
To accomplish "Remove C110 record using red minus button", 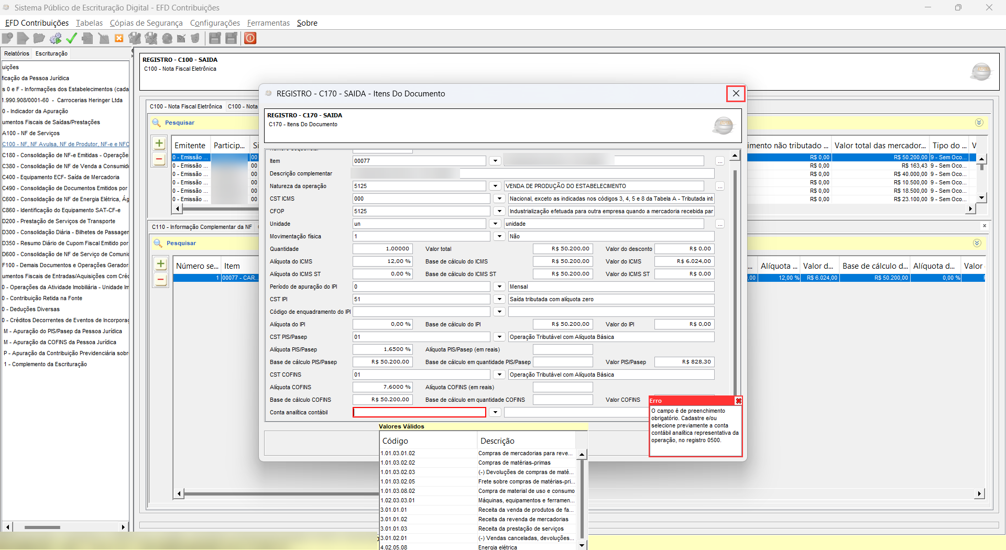I will 161,280.
